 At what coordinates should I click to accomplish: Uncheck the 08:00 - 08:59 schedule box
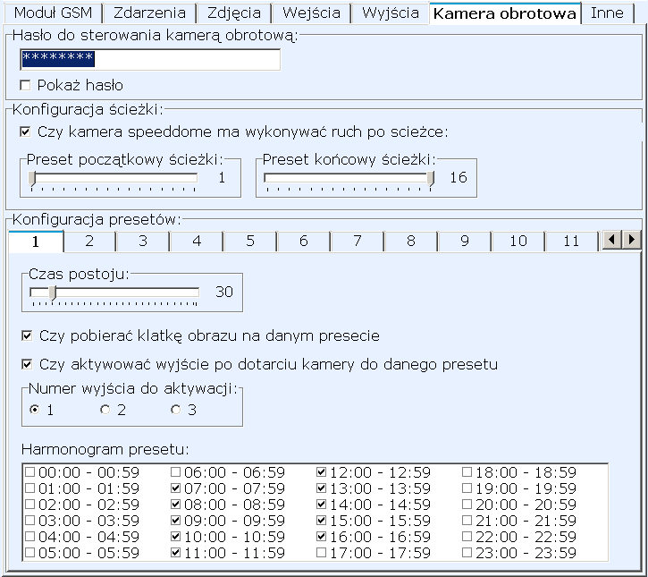tap(176, 505)
